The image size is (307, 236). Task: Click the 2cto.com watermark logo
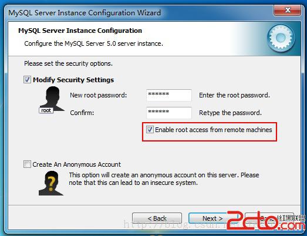266,221
